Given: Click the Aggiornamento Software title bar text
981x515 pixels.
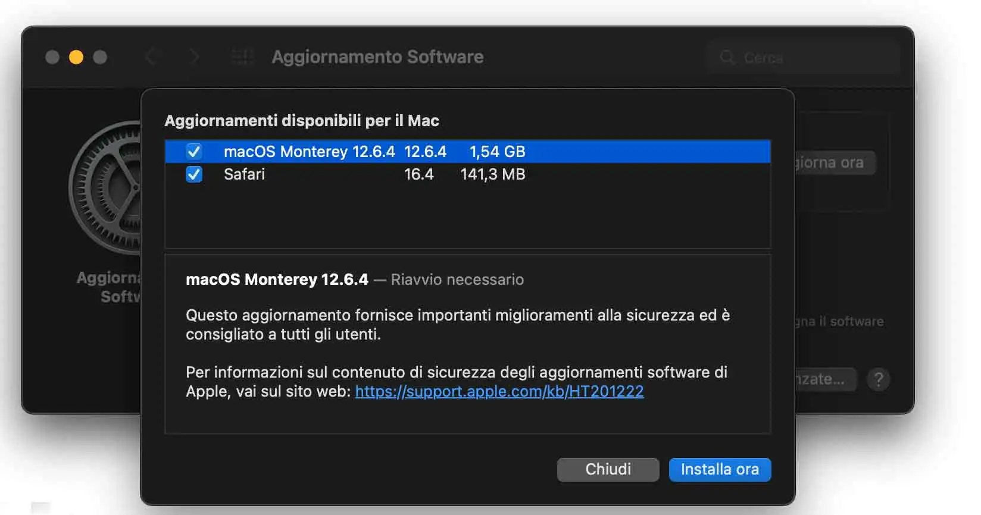Looking at the screenshot, I should (377, 56).
